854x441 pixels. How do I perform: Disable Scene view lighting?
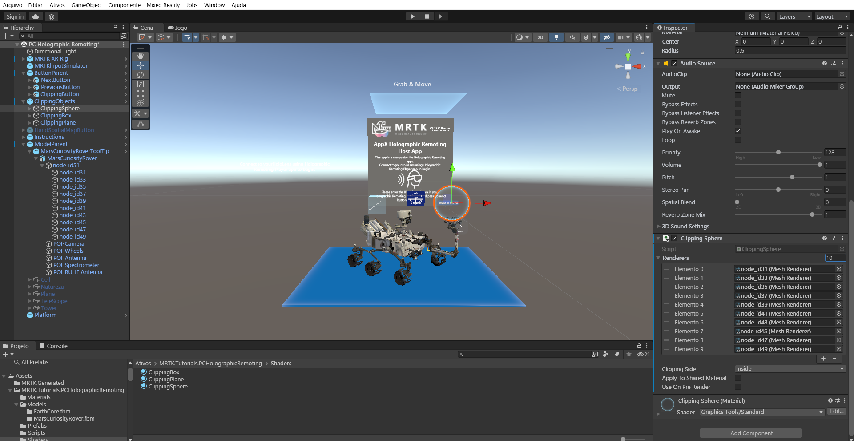556,37
